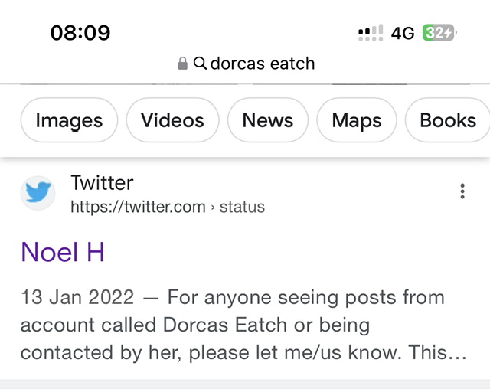Tap the 08:09 clock in status bar
The width and height of the screenshot is (490, 389).
point(80,33)
